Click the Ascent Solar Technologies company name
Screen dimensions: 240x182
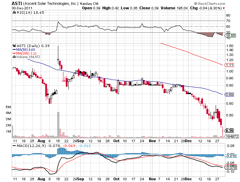coord(51,3)
